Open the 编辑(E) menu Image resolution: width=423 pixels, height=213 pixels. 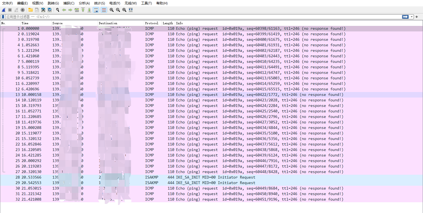pyautogui.click(x=22, y=3)
